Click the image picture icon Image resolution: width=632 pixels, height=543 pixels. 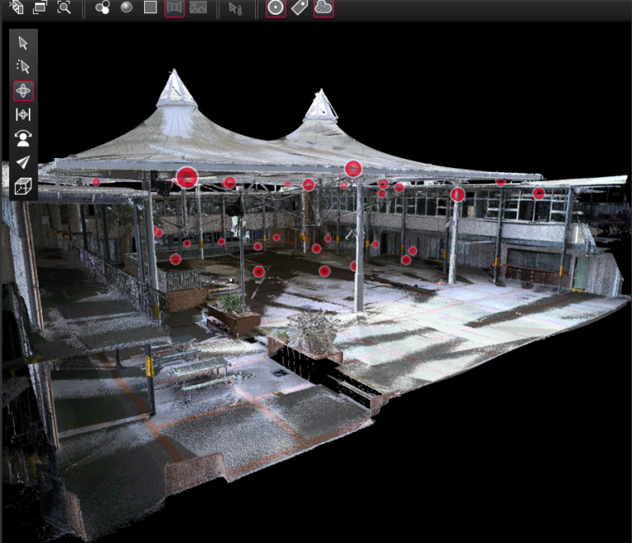198,7
